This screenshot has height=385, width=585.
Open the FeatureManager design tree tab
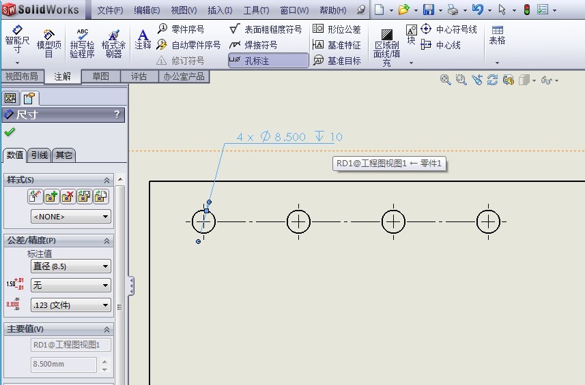pos(10,98)
